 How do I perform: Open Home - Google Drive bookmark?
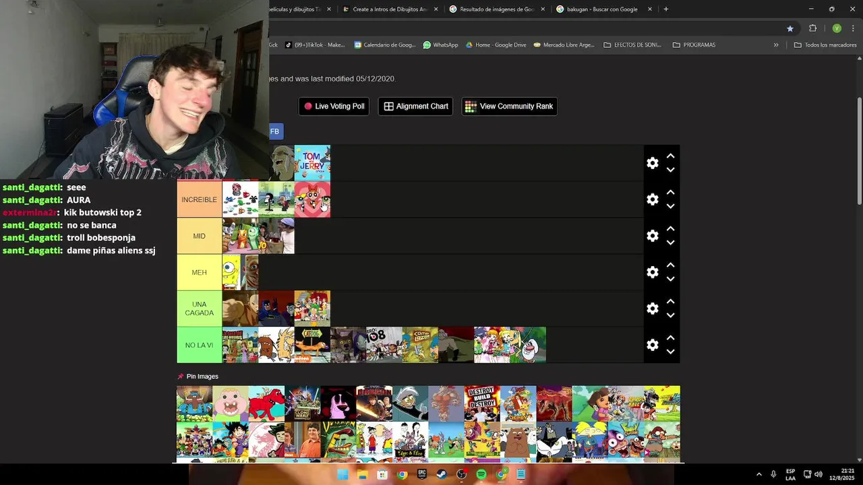coord(496,45)
